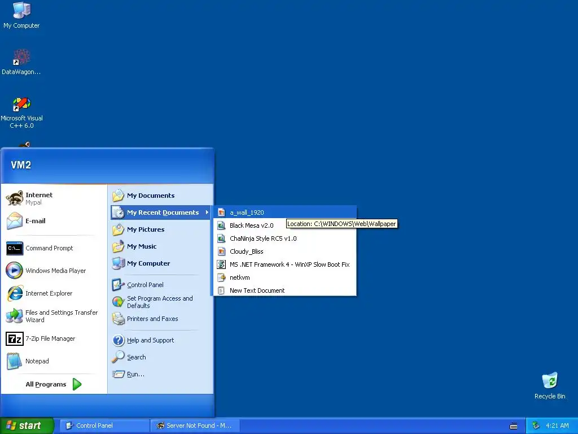Click the Start button
This screenshot has width=578, height=434.
coord(27,426)
